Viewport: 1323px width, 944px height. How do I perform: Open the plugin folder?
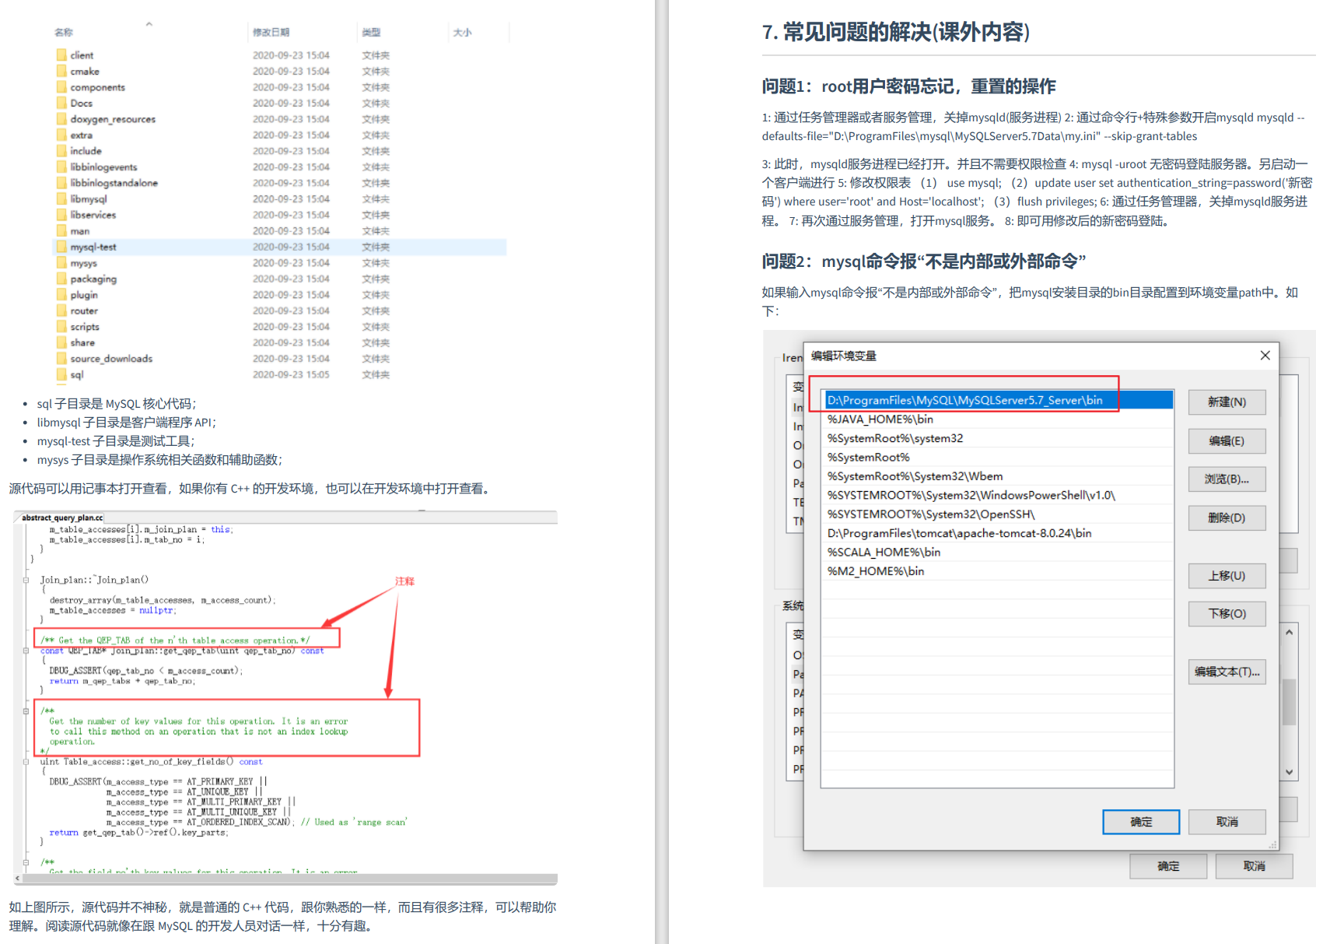pos(82,294)
